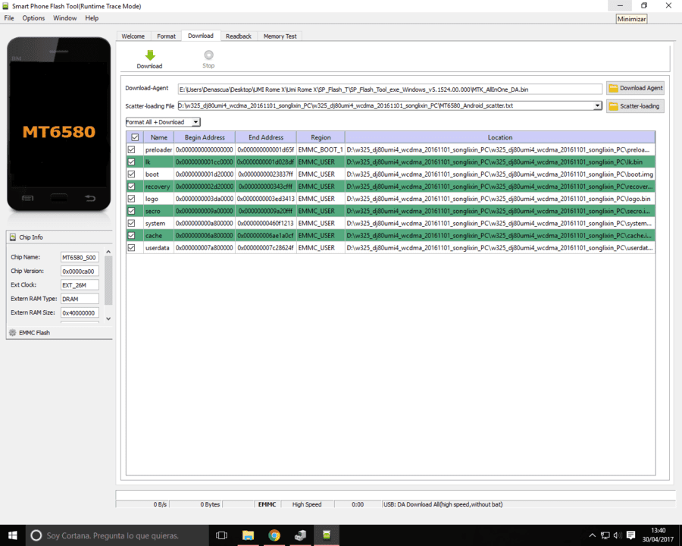Click the End Address column header
The image size is (682, 546).
(x=266, y=137)
